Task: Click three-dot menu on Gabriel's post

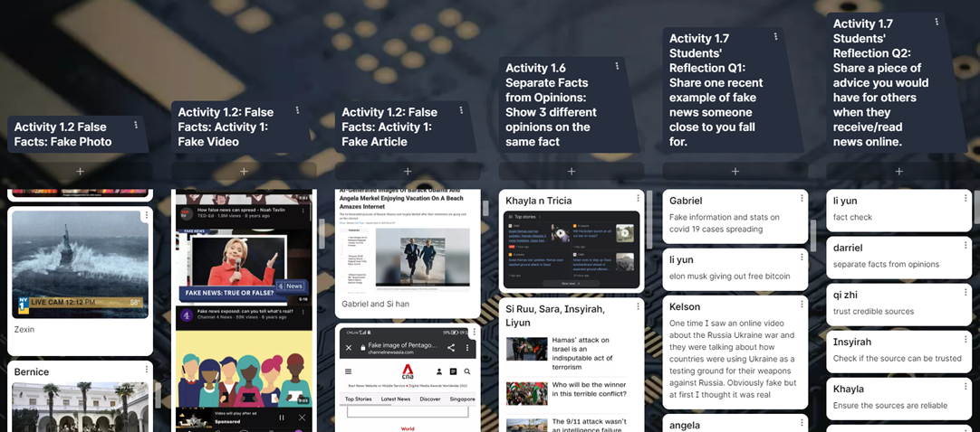Action: (798, 199)
